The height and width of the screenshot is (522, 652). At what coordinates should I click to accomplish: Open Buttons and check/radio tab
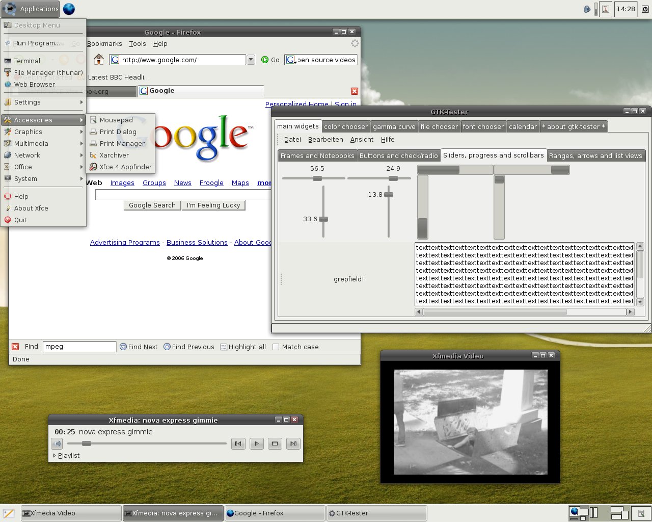(x=399, y=155)
